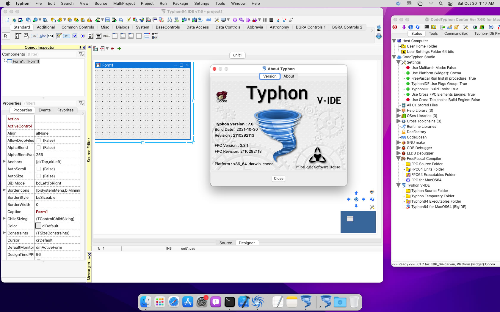The width and height of the screenshot is (500, 312).
Task: Select Use Multiarch Mode: False entry
Action: click(x=433, y=68)
